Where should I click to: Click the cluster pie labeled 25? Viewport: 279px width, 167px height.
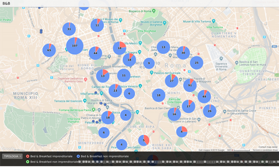[197, 63]
